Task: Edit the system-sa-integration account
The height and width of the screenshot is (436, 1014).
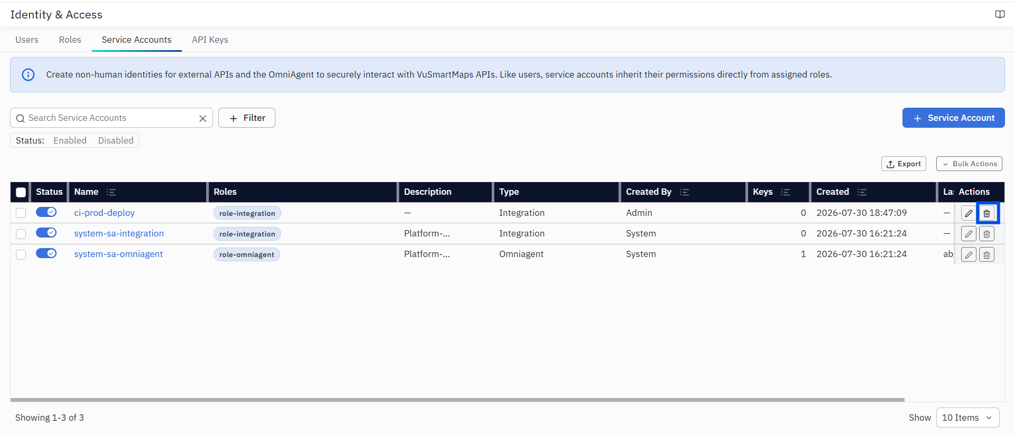Action: point(969,234)
